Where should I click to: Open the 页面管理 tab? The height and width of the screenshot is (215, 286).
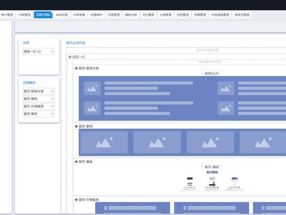point(114,15)
